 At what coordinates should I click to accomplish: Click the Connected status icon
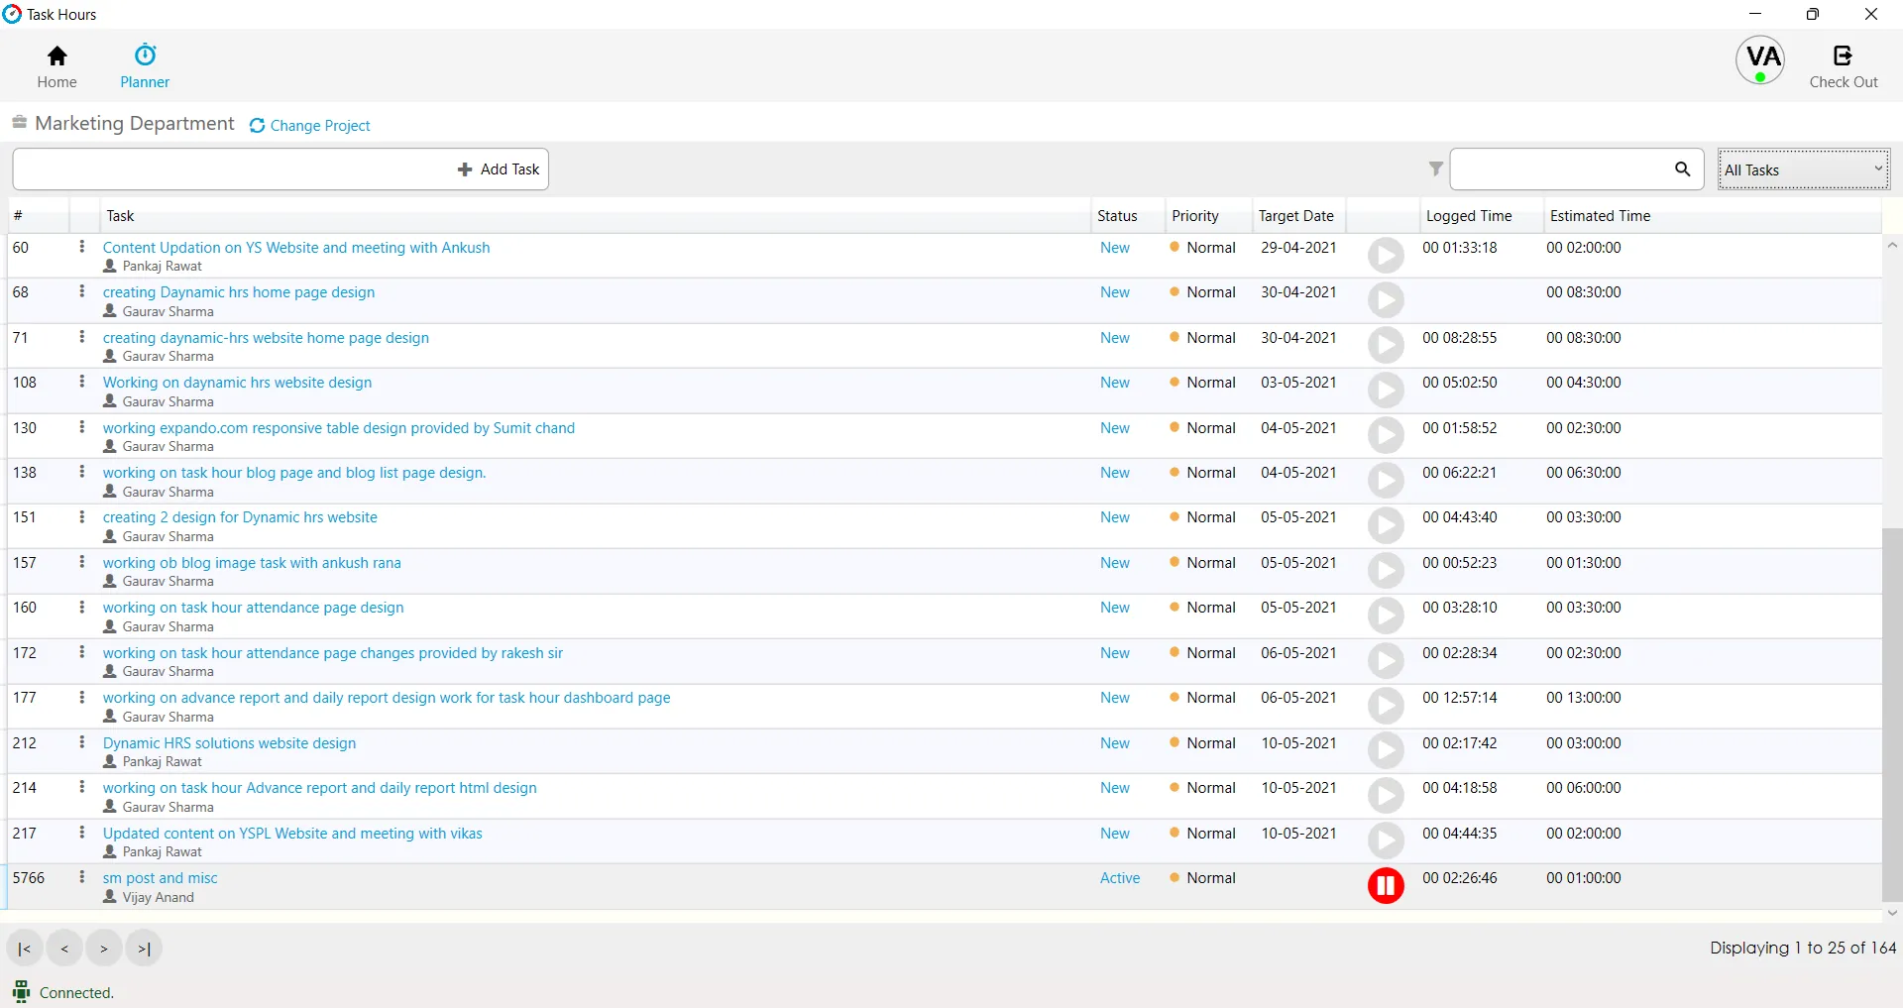20,992
